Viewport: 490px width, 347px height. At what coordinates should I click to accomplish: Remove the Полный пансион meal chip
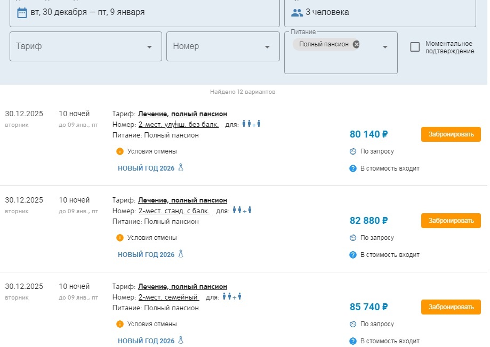pos(356,44)
